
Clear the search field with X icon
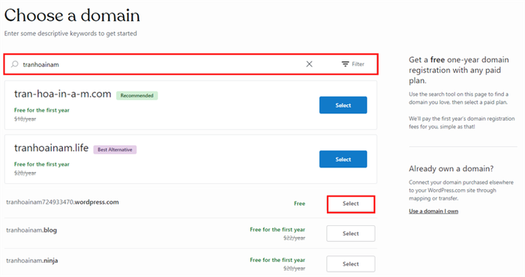pyautogui.click(x=309, y=64)
